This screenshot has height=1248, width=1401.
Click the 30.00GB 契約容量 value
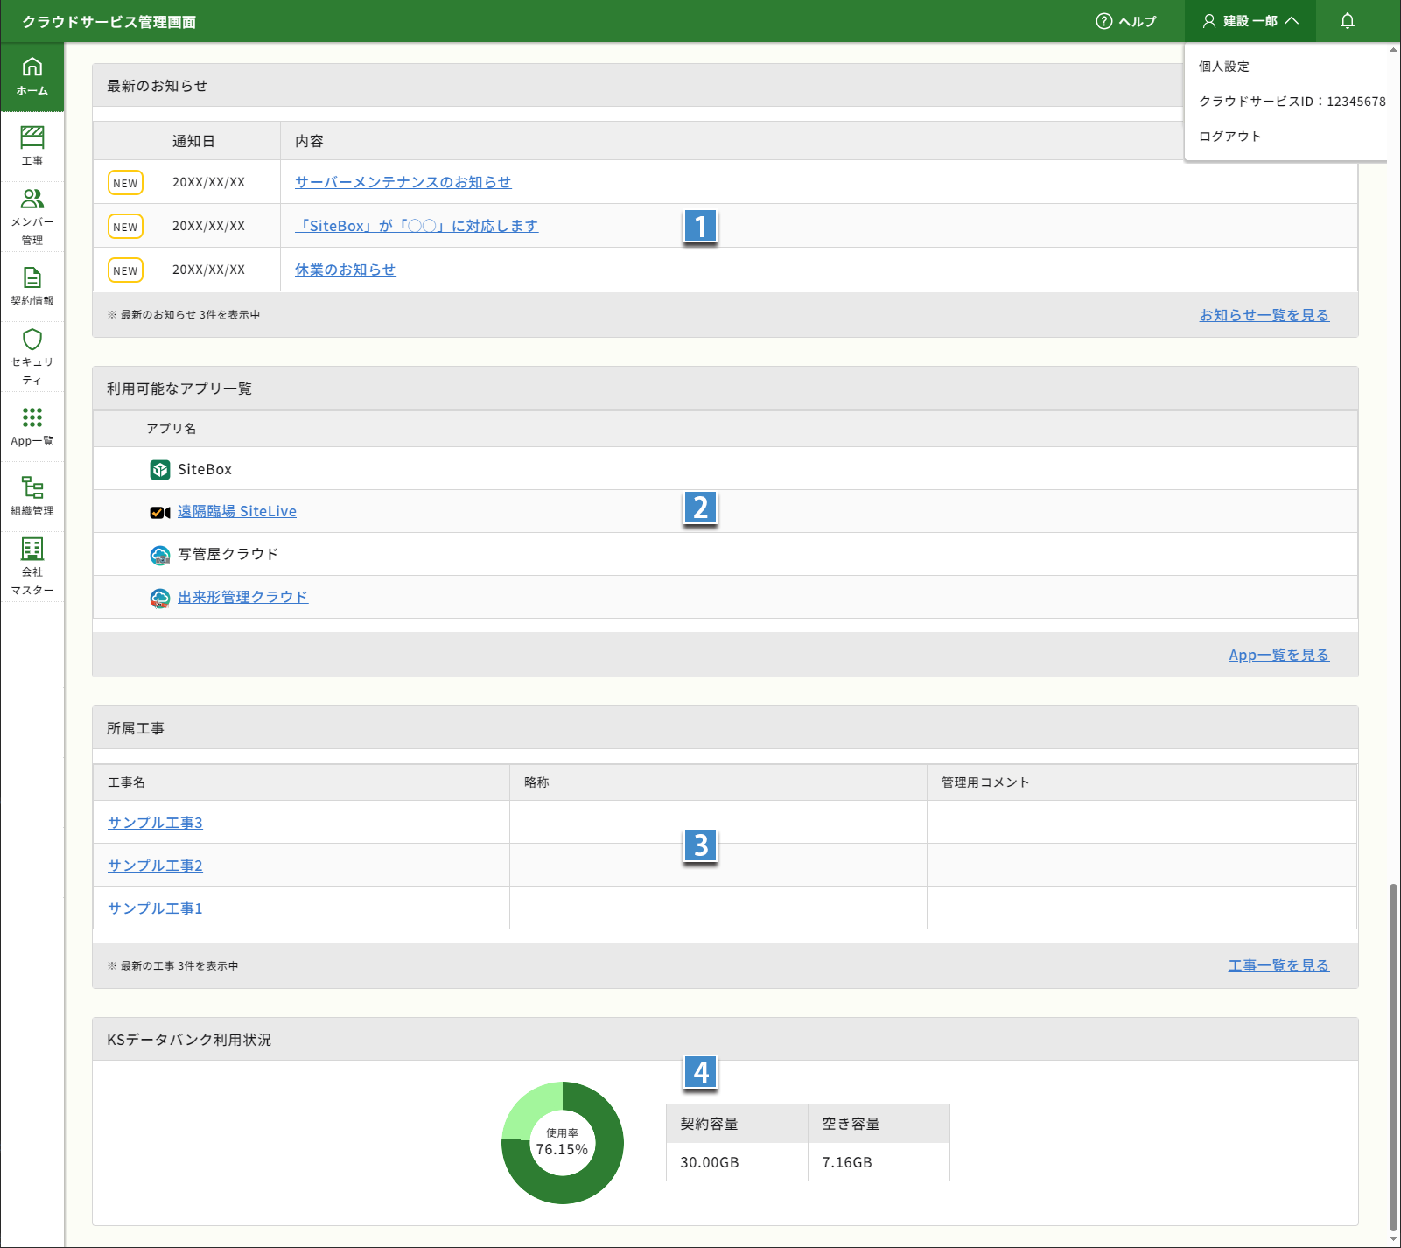tap(710, 1162)
